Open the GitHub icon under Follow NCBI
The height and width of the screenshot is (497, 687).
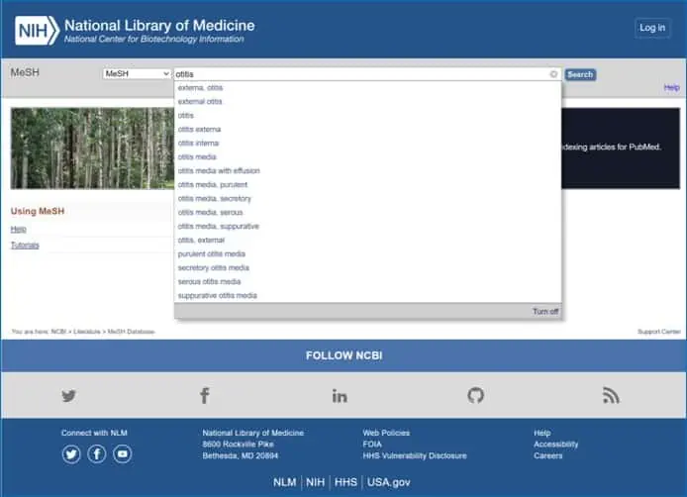(x=476, y=396)
